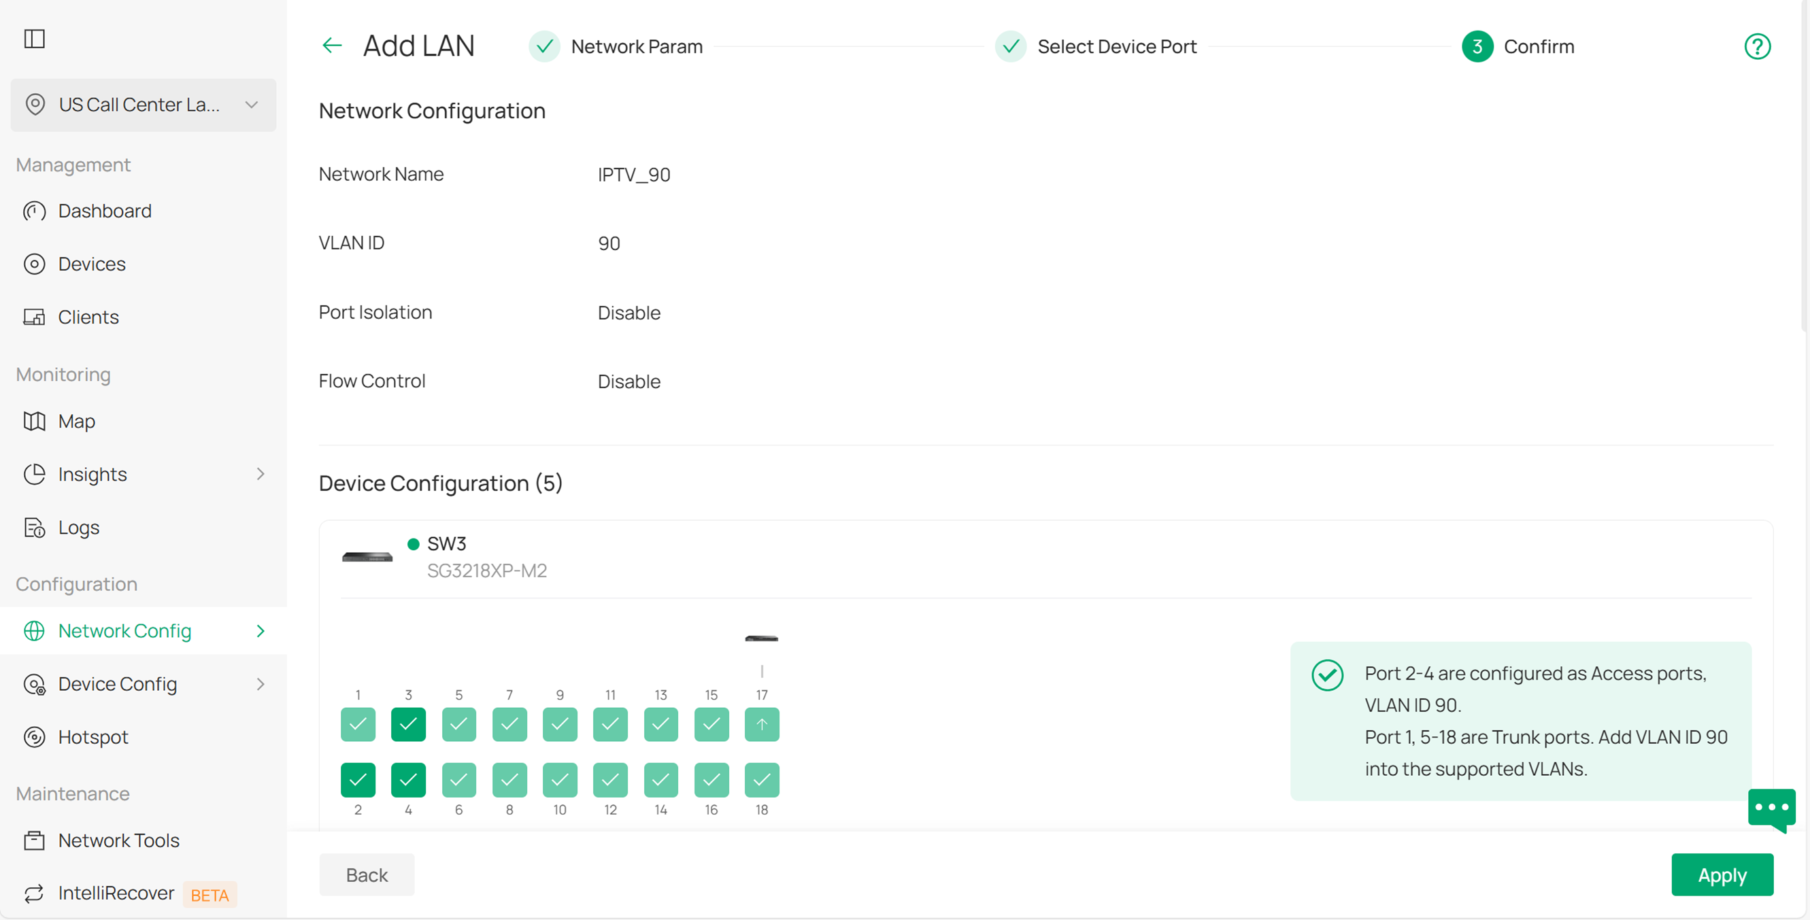
Task: Click the IntelliRecover icon
Action: [34, 893]
